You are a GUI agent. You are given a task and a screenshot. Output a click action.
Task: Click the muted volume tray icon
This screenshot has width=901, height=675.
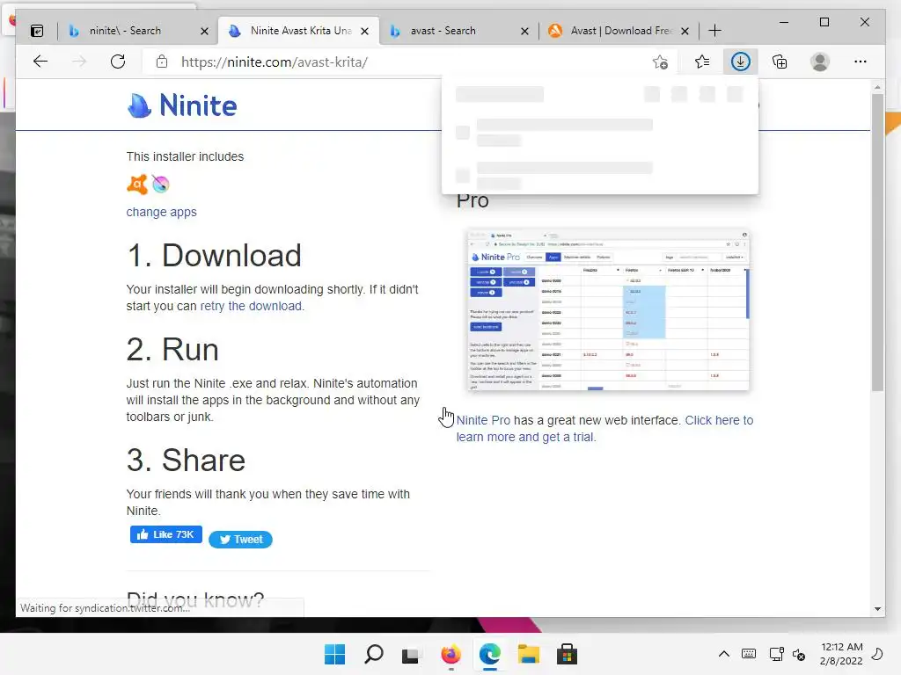[799, 654]
